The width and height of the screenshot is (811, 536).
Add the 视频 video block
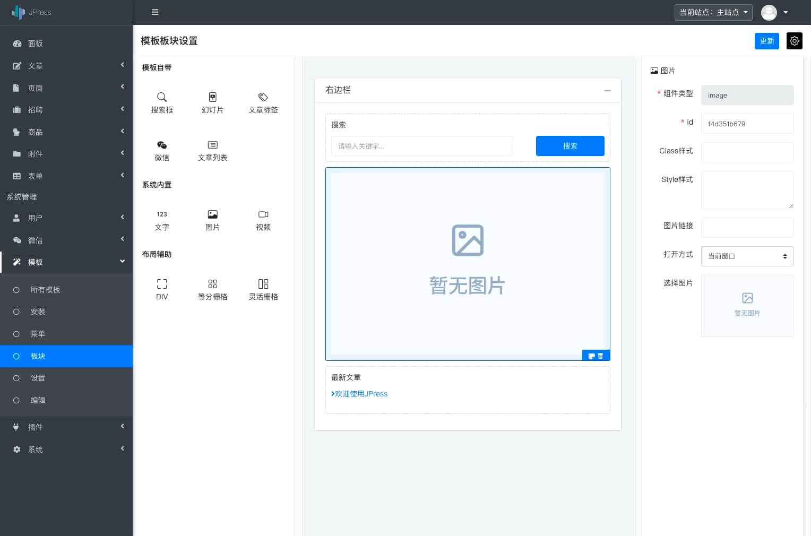[x=263, y=220]
